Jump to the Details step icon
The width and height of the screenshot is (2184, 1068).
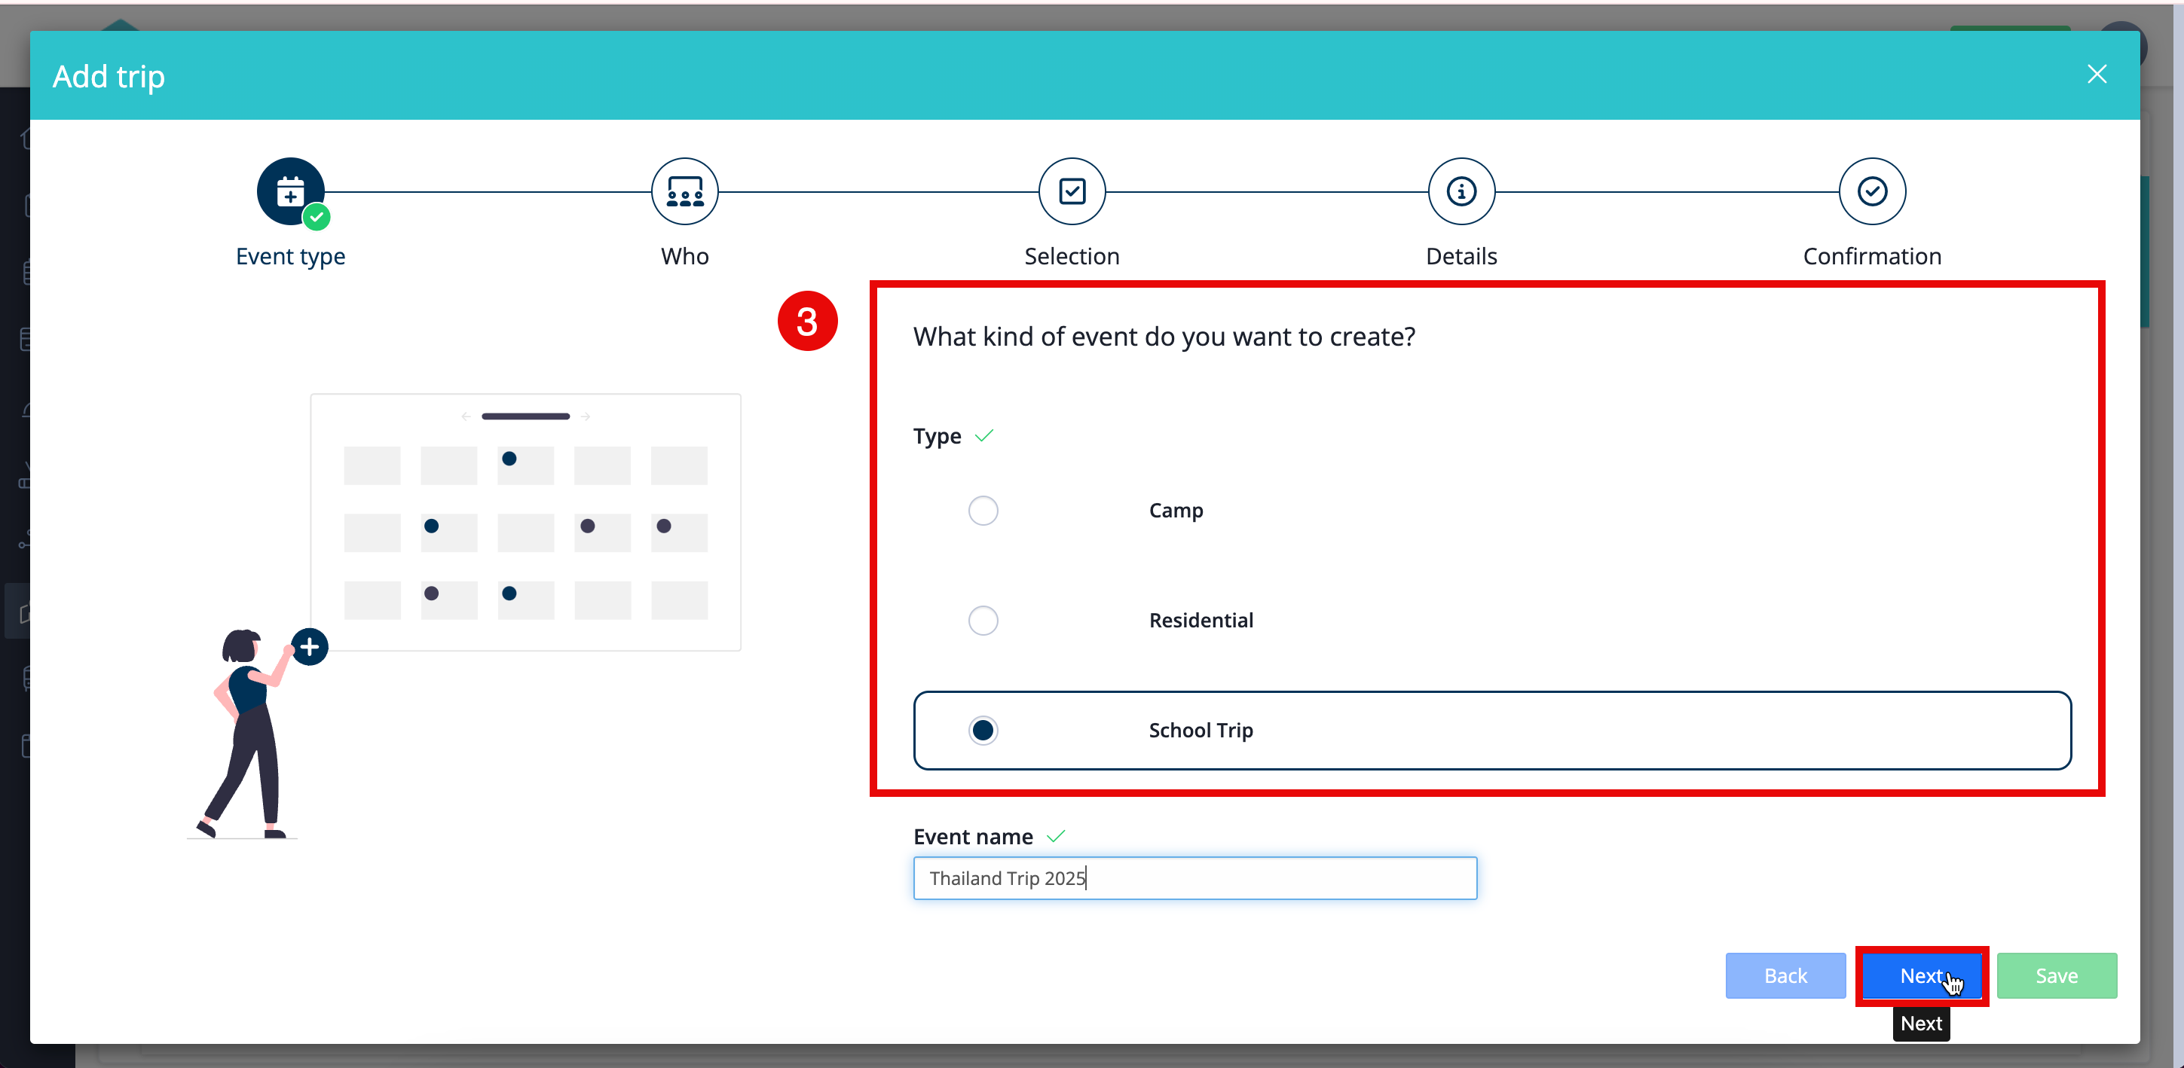click(x=1461, y=191)
